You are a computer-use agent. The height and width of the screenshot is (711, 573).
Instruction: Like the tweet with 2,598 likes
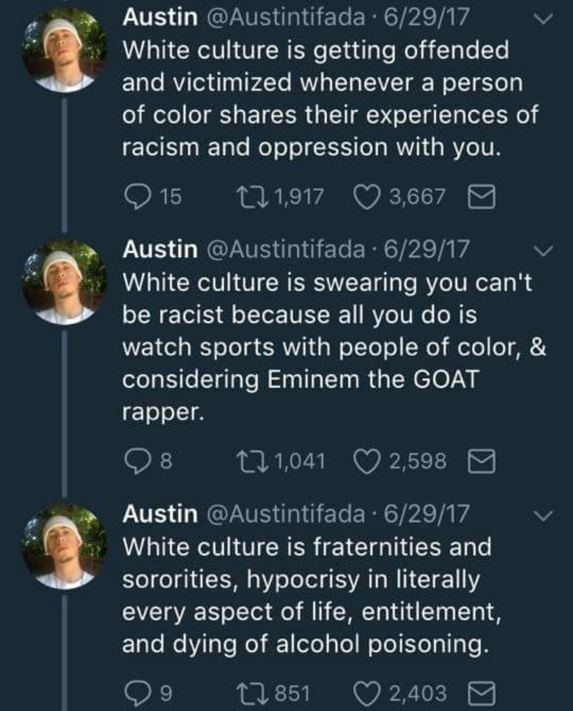point(365,462)
